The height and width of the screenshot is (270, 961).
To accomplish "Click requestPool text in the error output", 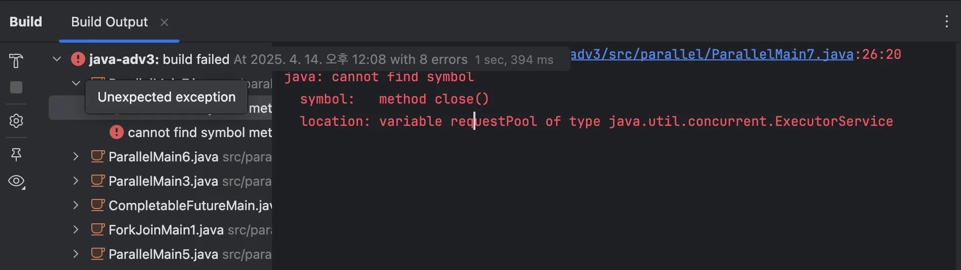I will pos(494,121).
